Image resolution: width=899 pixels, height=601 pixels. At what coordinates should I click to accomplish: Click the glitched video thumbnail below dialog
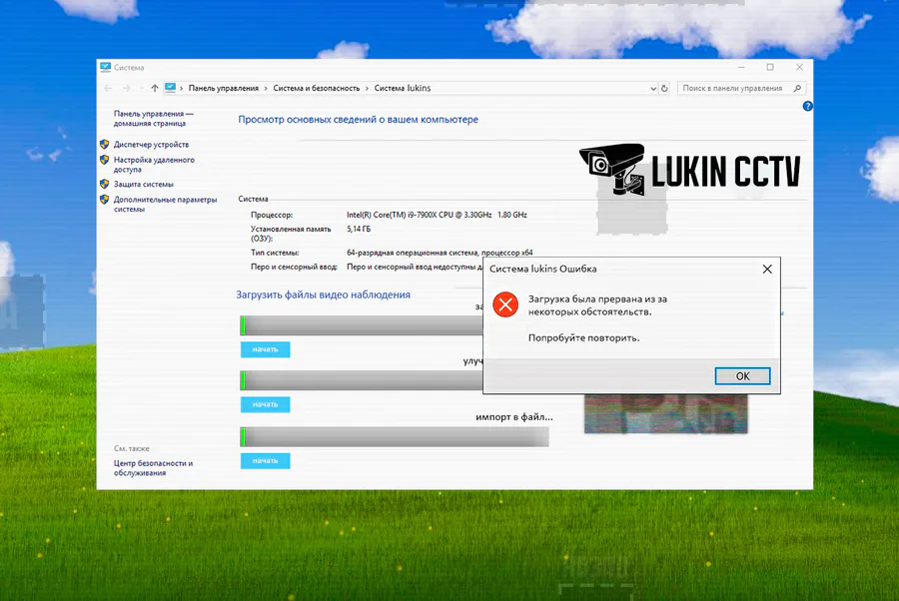(665, 413)
